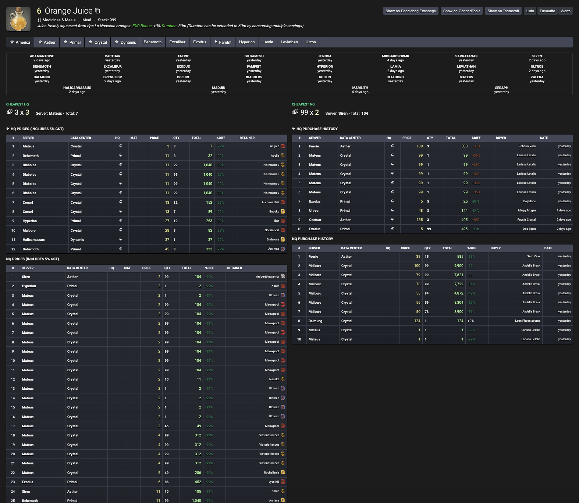Click the city icon next to retainer Apolia
The height and width of the screenshot is (503, 579).
[283, 156]
